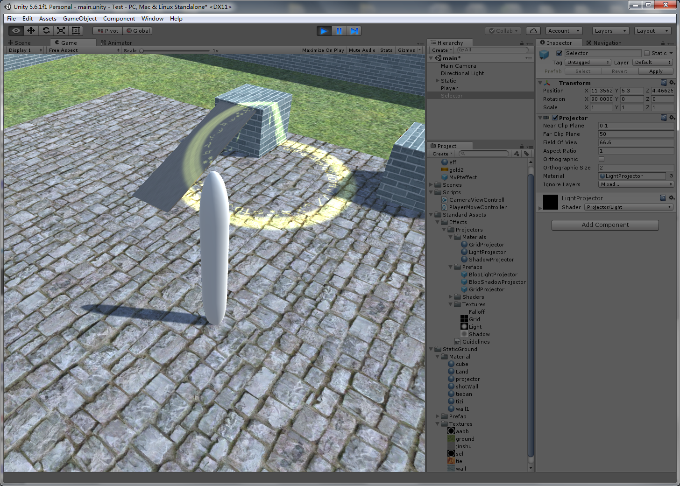Open the Collab button

[503, 31]
